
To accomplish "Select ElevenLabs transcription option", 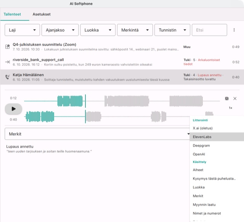I will click(x=217, y=137).
